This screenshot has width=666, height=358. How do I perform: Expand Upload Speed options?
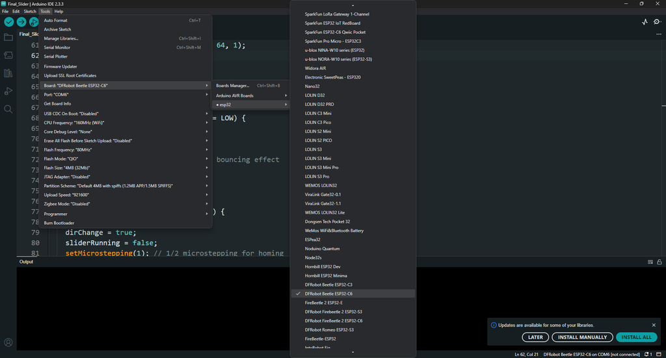click(126, 195)
